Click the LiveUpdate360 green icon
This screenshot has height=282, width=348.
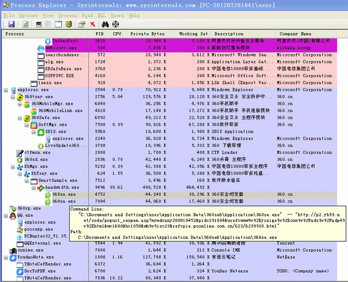click(41, 146)
